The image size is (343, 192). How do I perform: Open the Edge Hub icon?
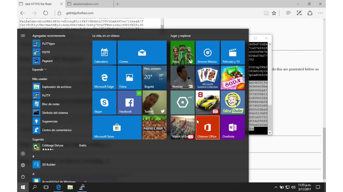(289, 13)
